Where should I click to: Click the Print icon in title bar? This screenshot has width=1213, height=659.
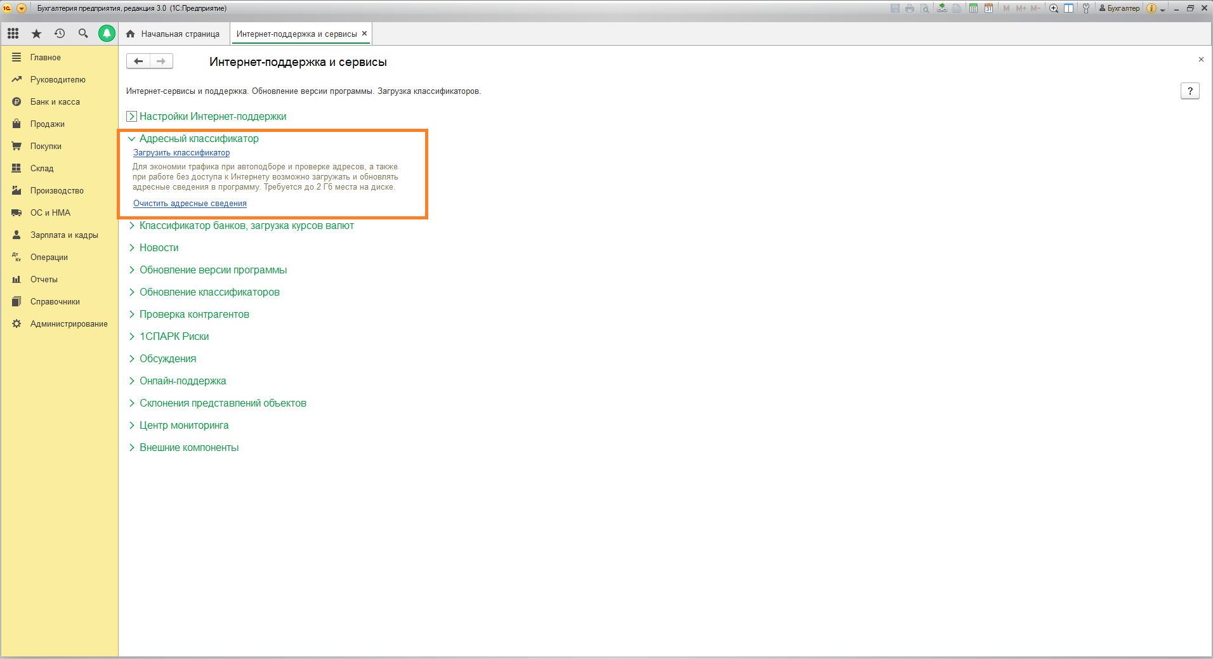click(910, 8)
